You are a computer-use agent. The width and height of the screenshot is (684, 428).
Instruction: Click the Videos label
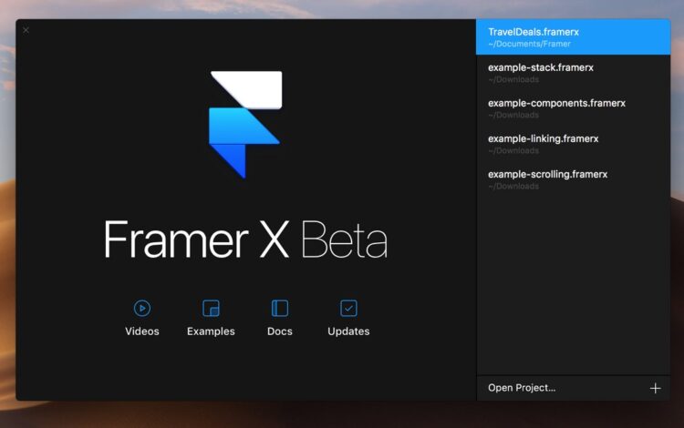(142, 331)
